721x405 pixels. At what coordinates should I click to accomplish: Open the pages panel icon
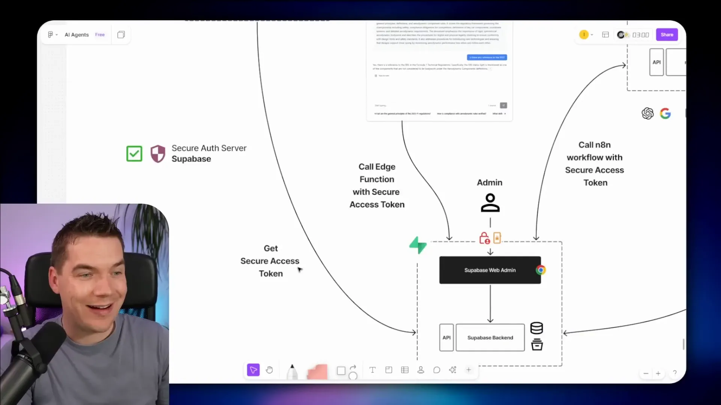[121, 34]
